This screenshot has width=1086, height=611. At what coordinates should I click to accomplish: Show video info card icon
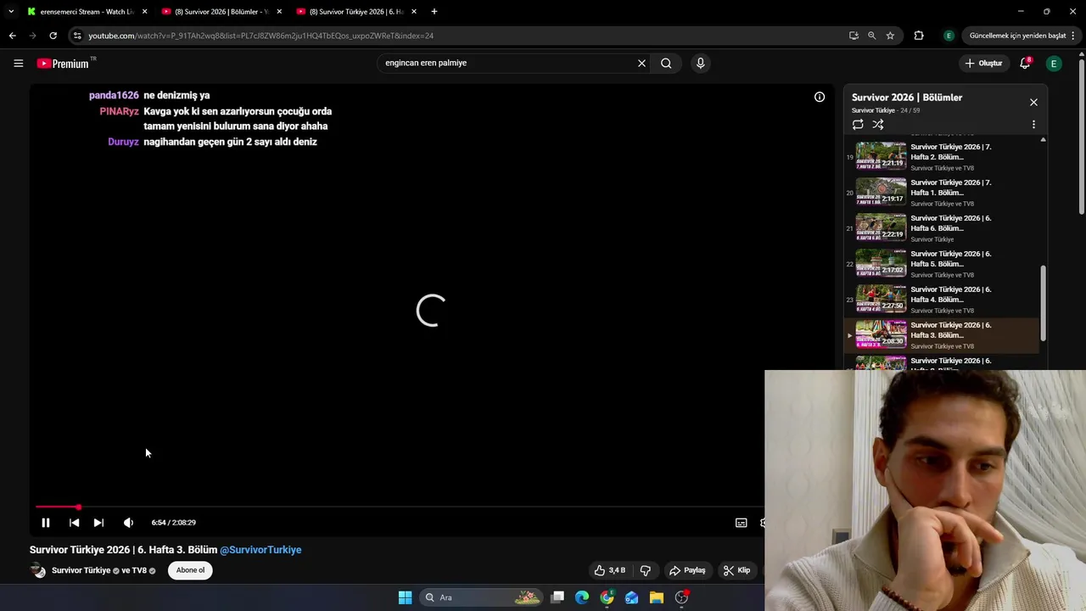coord(820,97)
